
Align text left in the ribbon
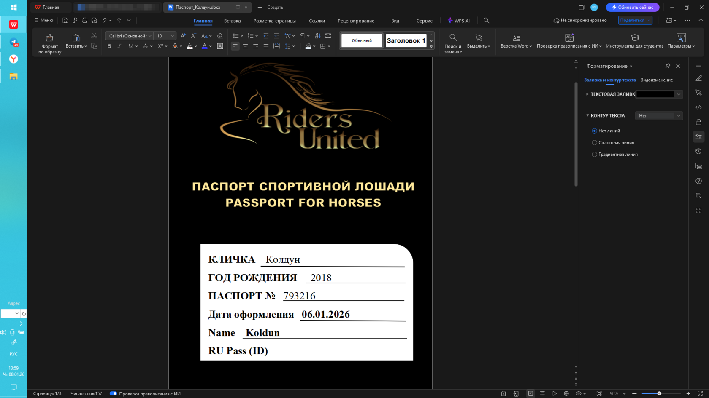235,46
